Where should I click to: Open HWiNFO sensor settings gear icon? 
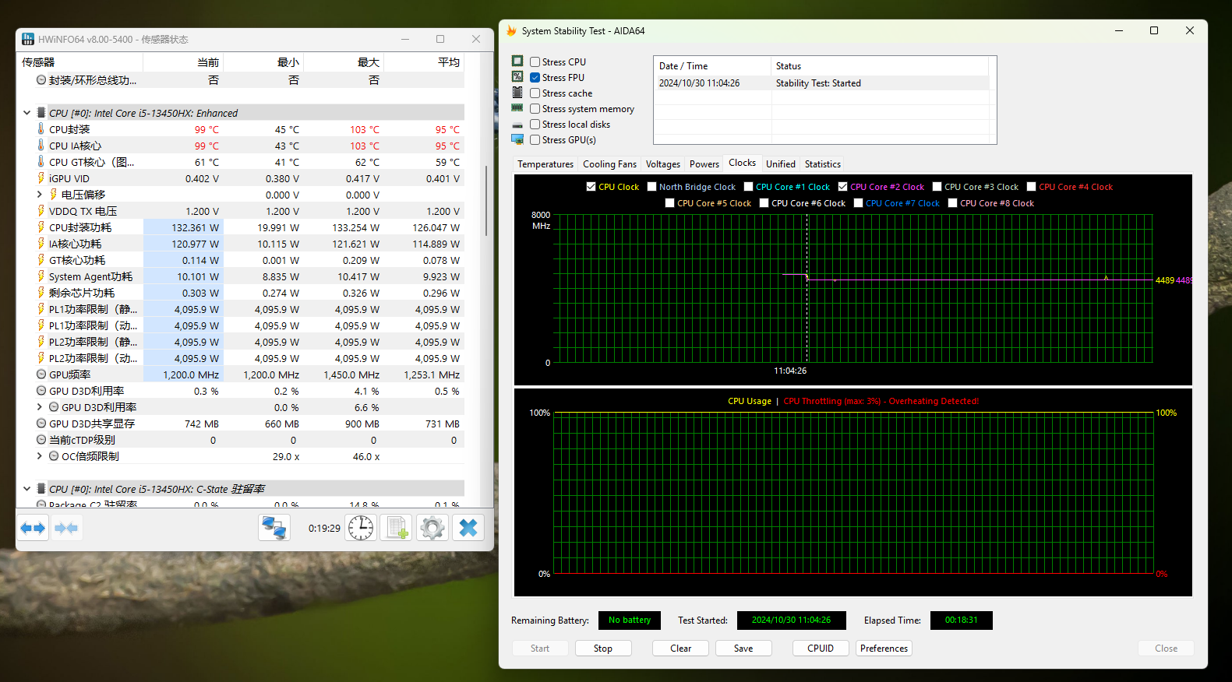click(432, 528)
